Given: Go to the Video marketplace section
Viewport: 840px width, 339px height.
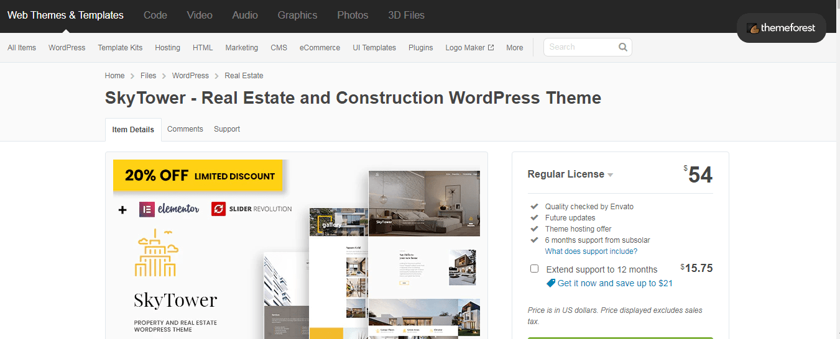Looking at the screenshot, I should pos(200,16).
